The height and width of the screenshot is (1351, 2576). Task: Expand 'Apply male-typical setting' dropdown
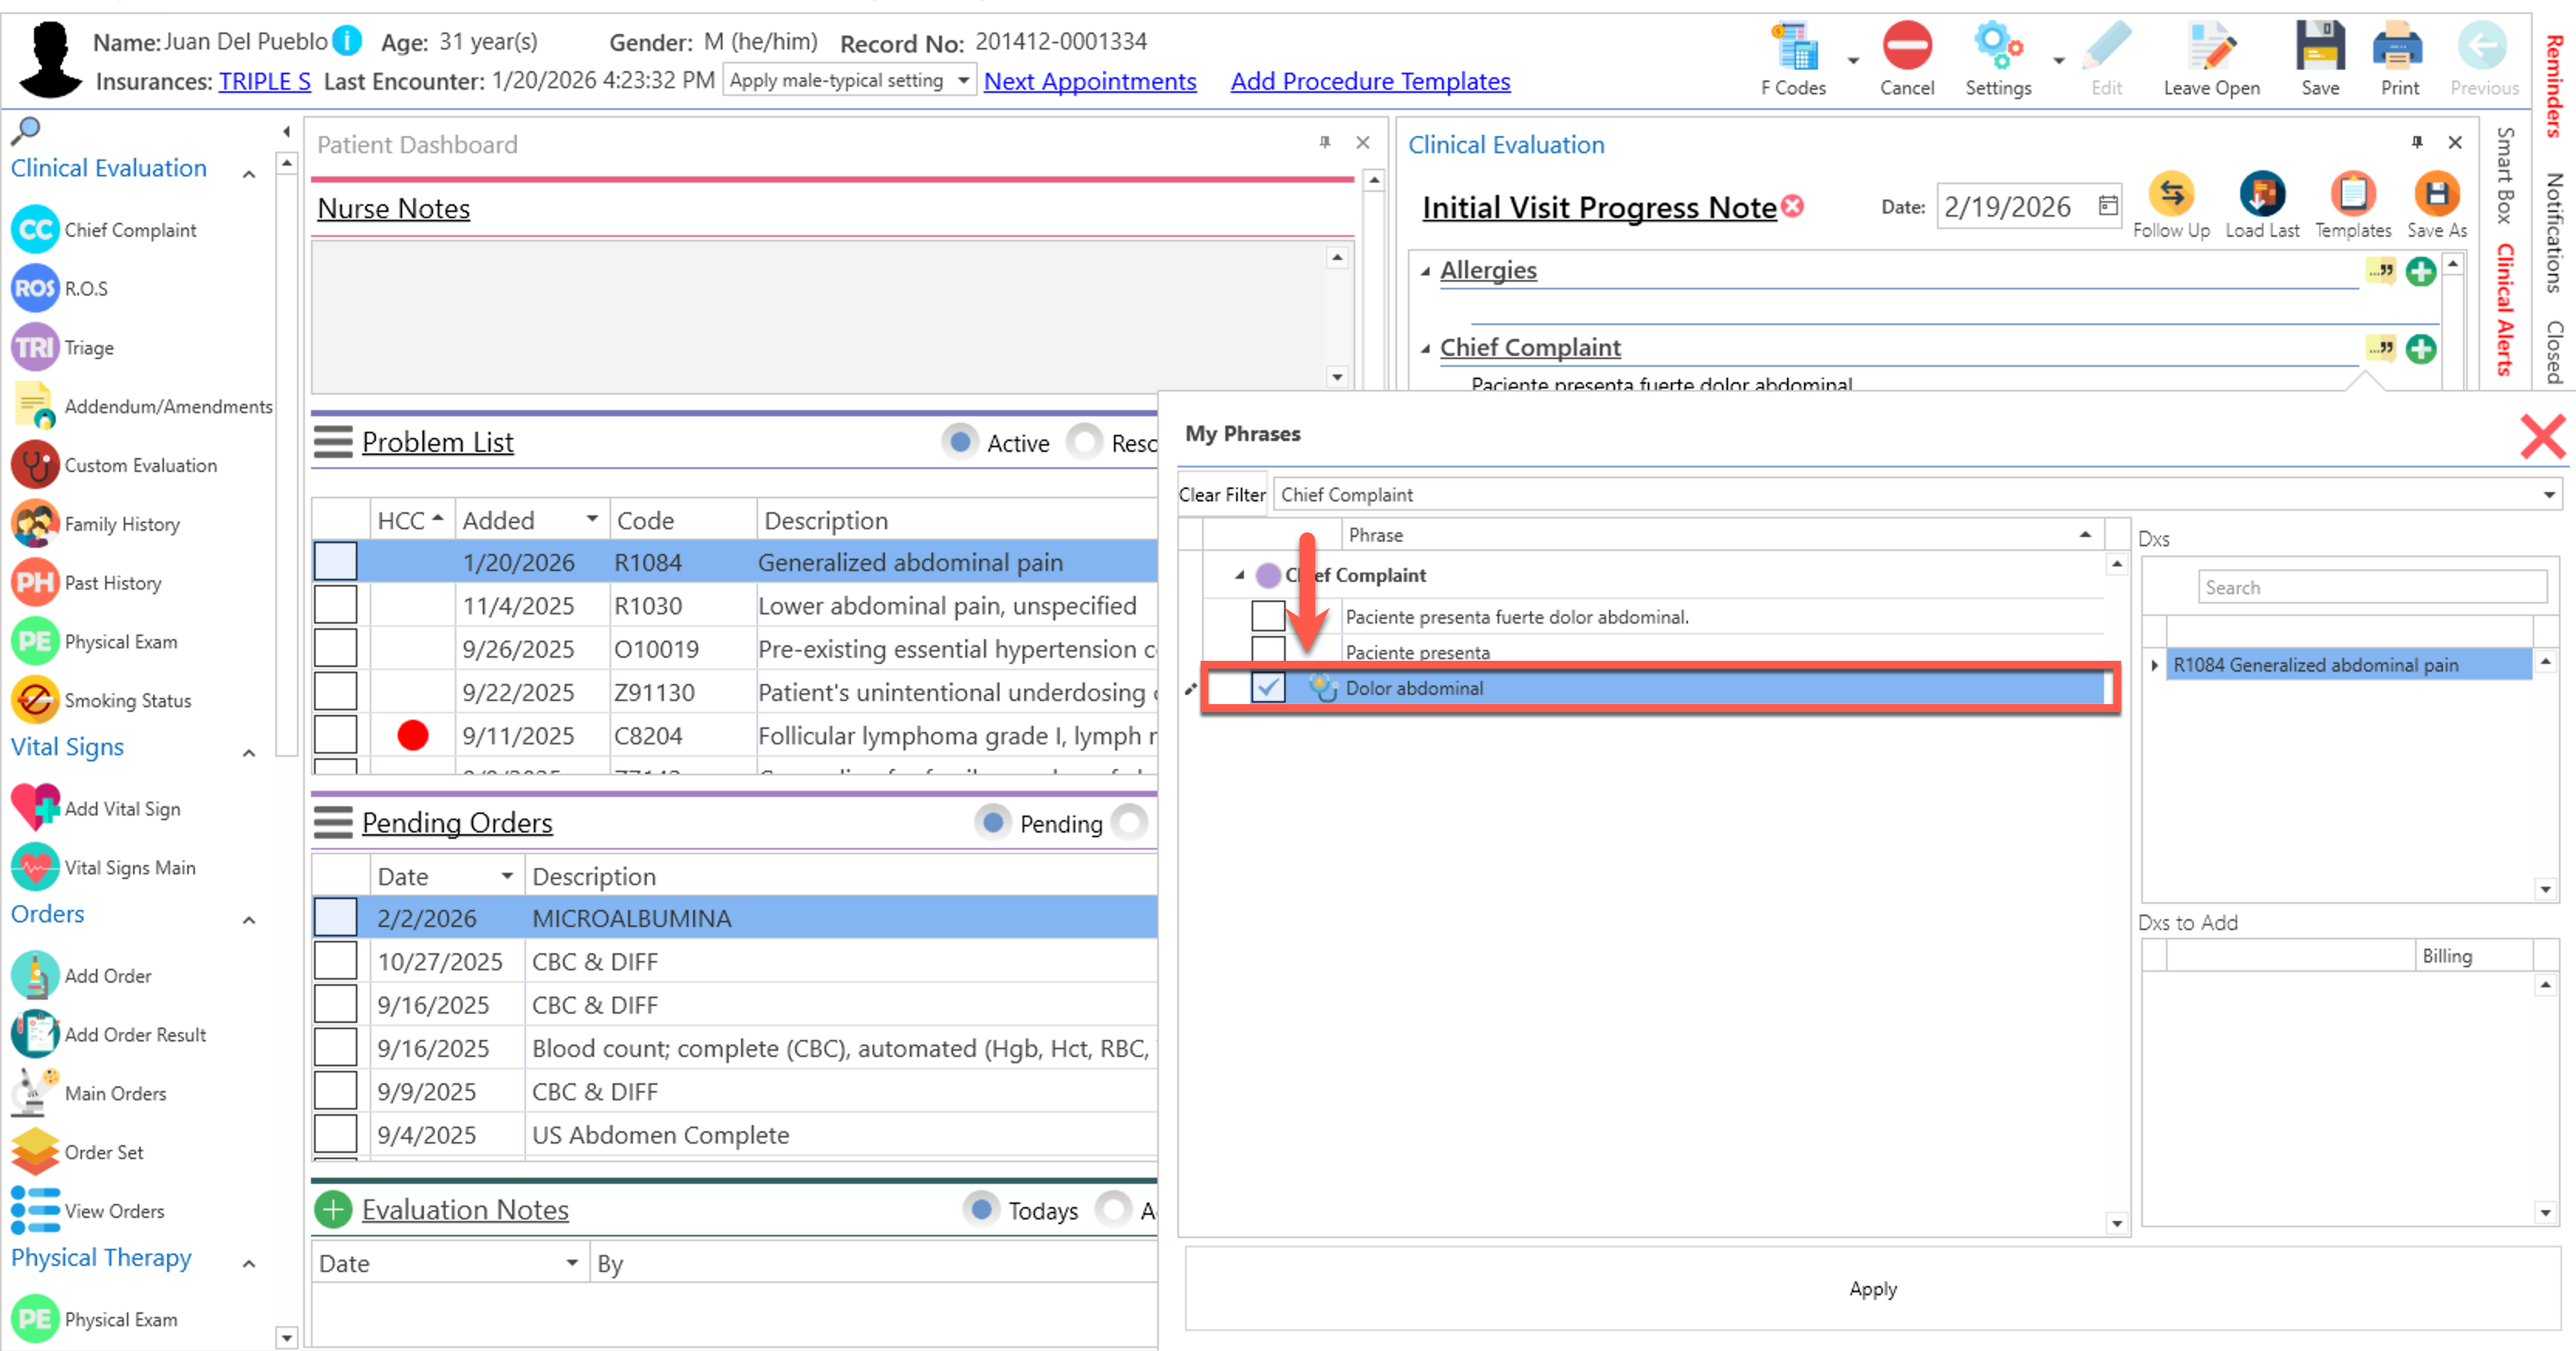[x=963, y=81]
